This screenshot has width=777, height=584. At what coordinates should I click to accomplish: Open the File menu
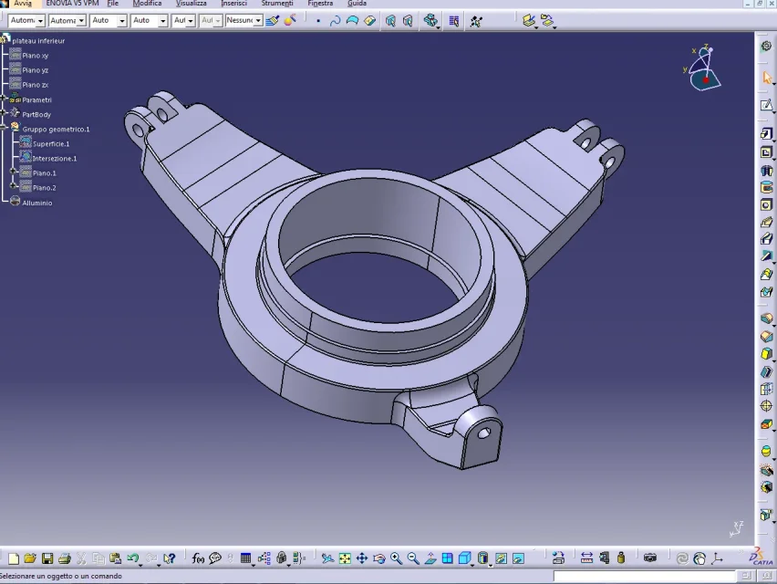coord(113,4)
